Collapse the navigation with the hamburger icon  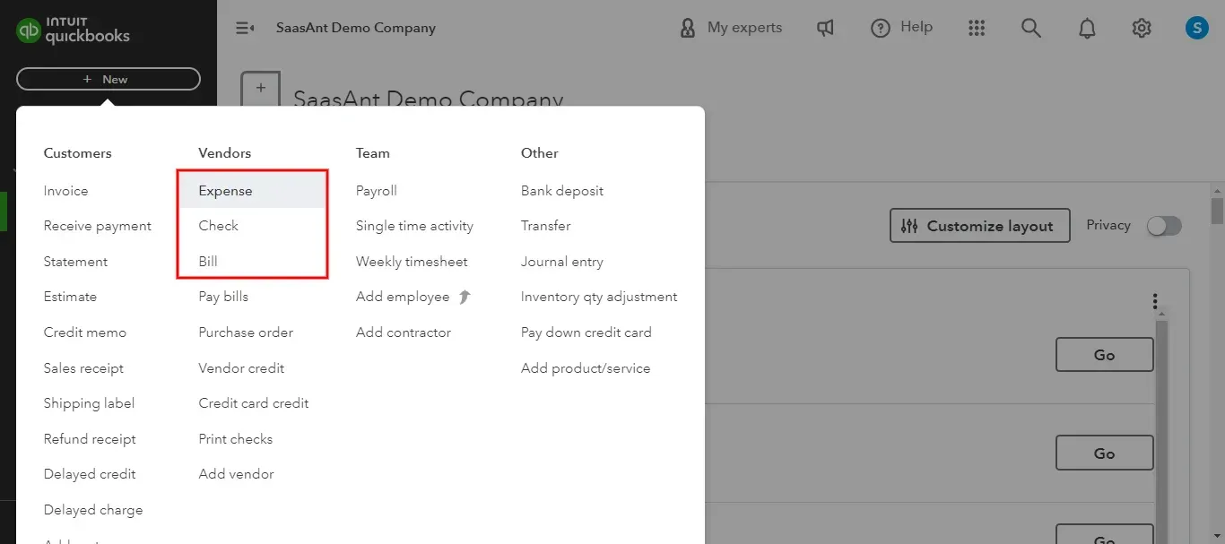(x=245, y=28)
